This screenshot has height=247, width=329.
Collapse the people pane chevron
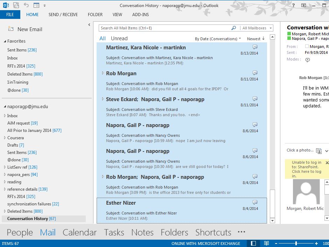click(327, 151)
